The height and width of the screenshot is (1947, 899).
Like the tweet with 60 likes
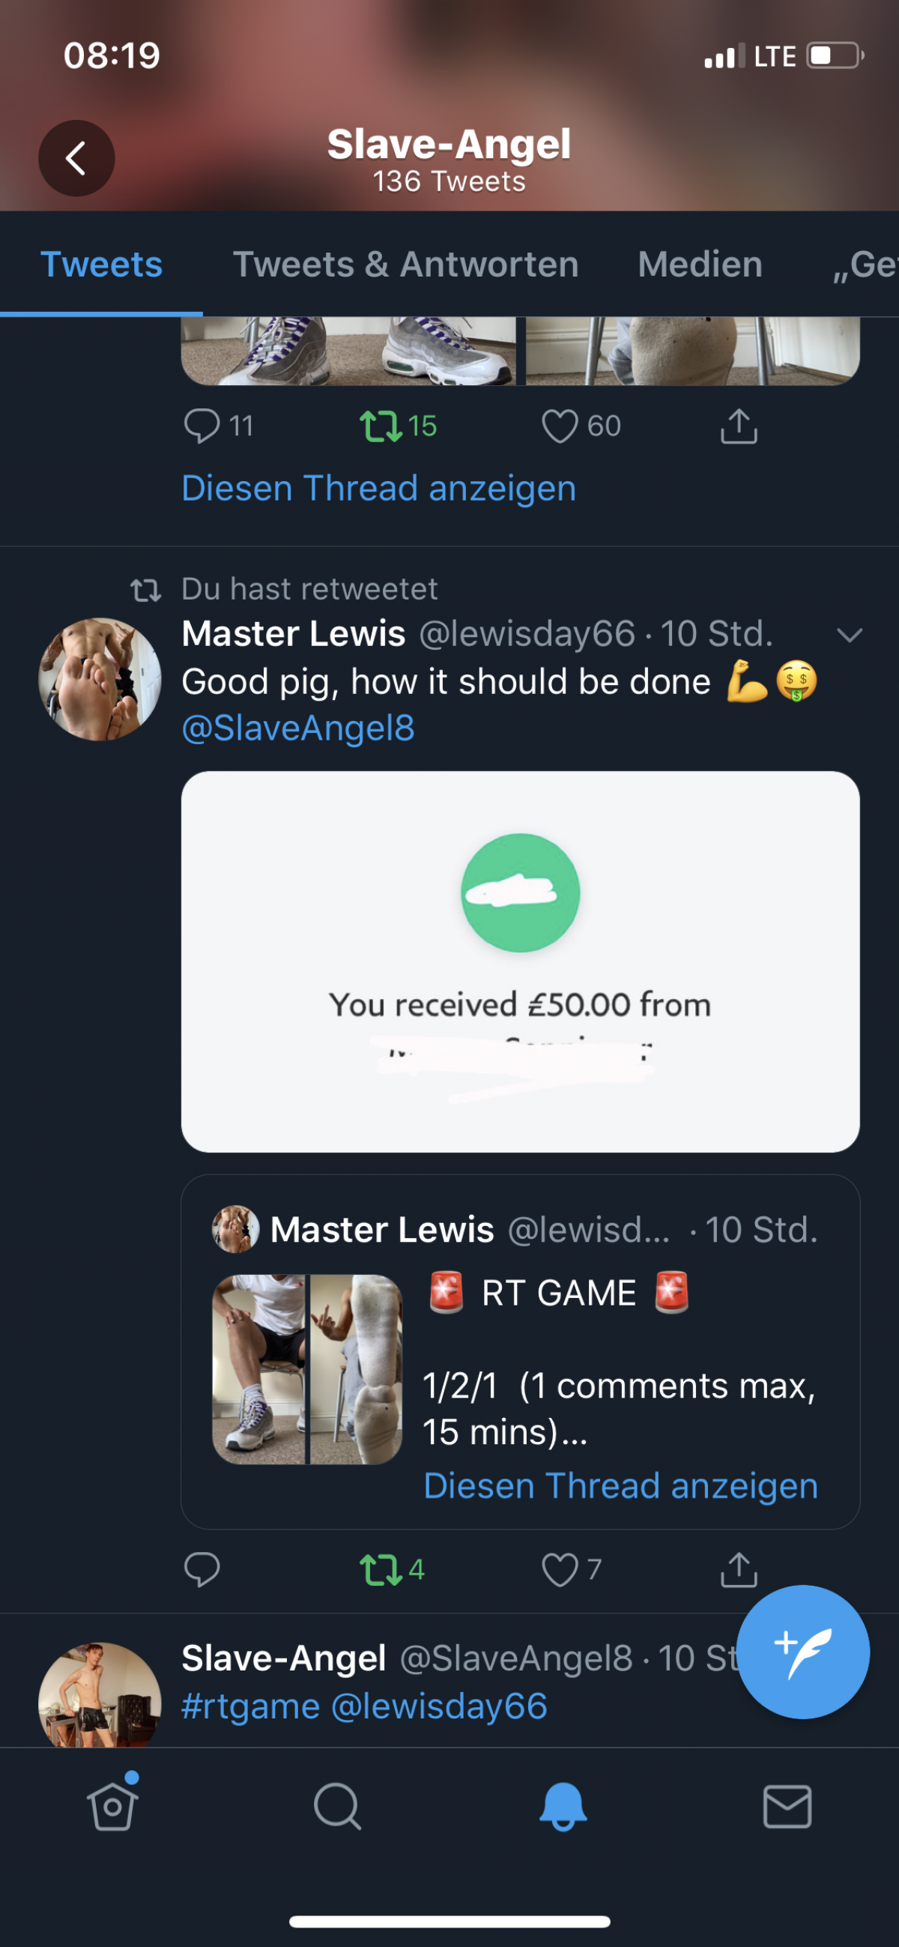(560, 426)
